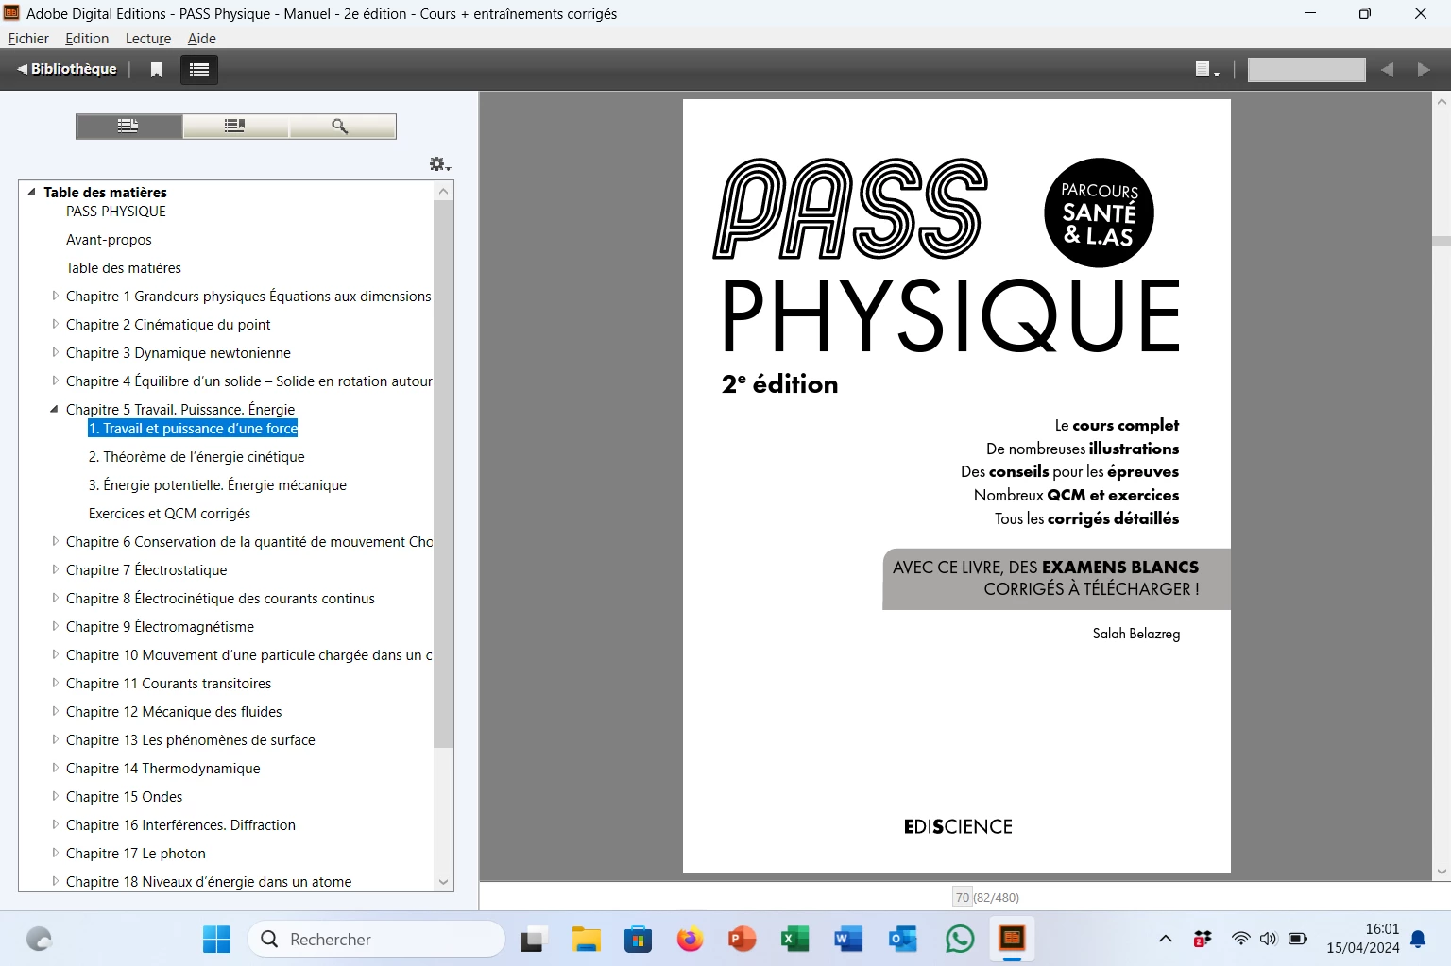This screenshot has height=966, width=1451.
Task: Click the page view scroll down arrow
Action: click(1442, 872)
